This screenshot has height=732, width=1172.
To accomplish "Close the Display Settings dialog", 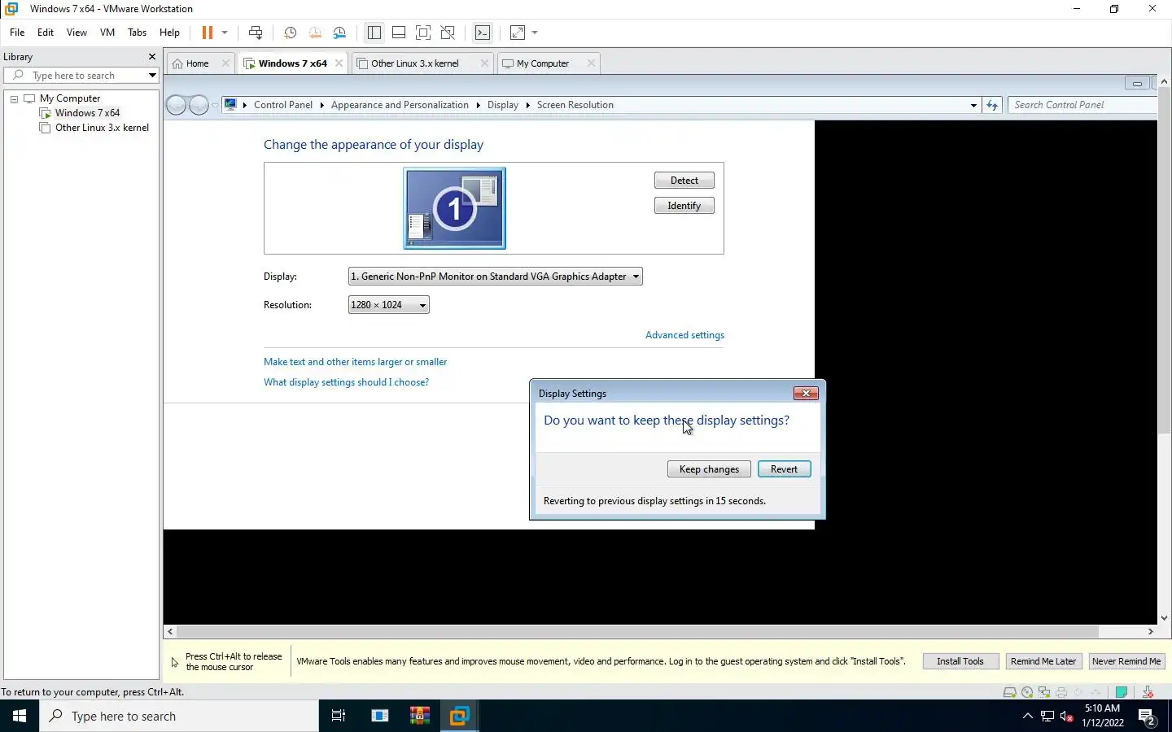I will [x=806, y=394].
